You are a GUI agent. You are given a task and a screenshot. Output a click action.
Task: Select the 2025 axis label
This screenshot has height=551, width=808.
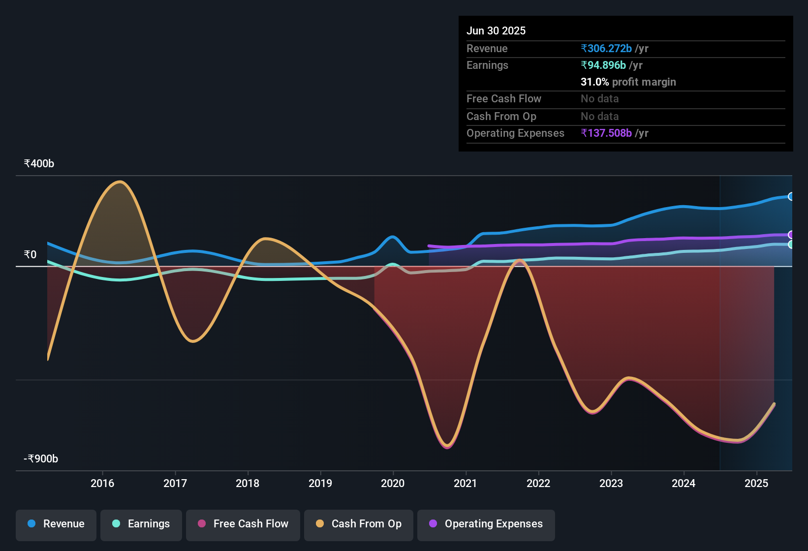click(755, 483)
